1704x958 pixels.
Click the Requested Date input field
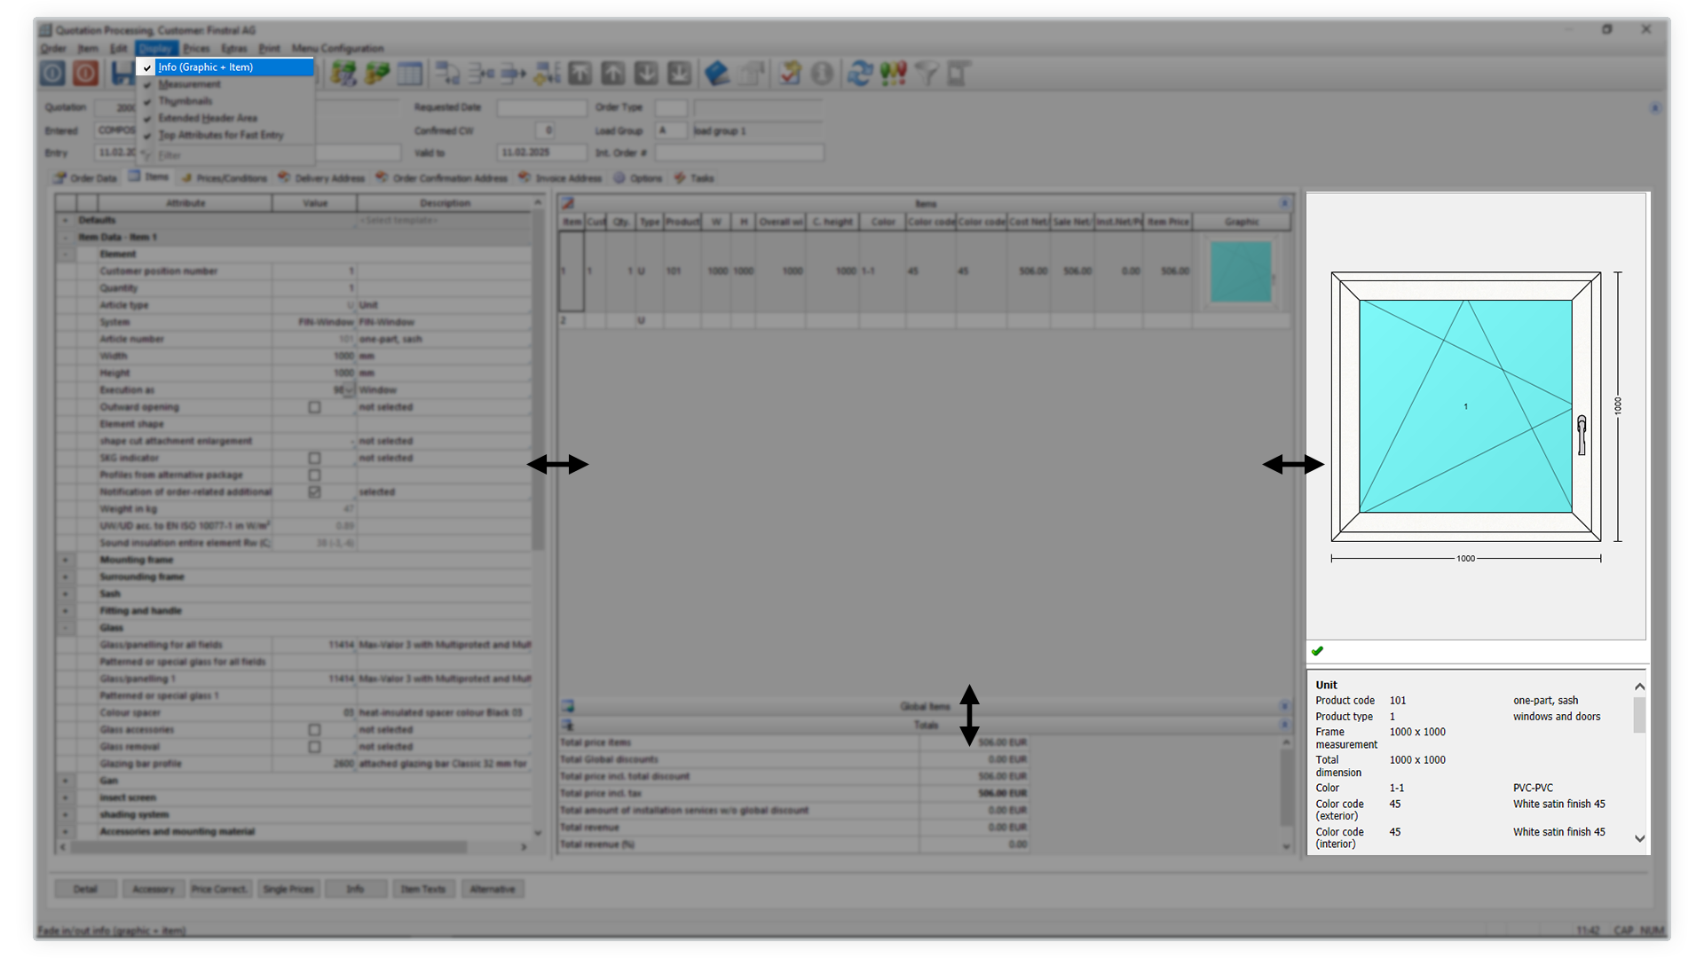coord(541,107)
